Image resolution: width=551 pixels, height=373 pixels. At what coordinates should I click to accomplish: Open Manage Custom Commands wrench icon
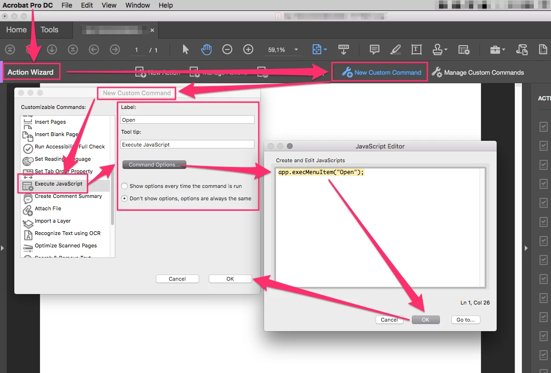point(437,72)
